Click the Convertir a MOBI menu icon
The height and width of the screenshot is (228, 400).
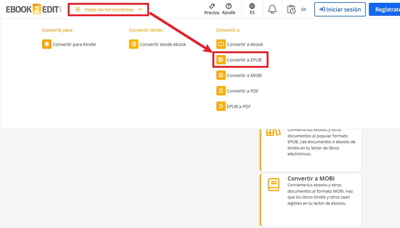click(221, 75)
